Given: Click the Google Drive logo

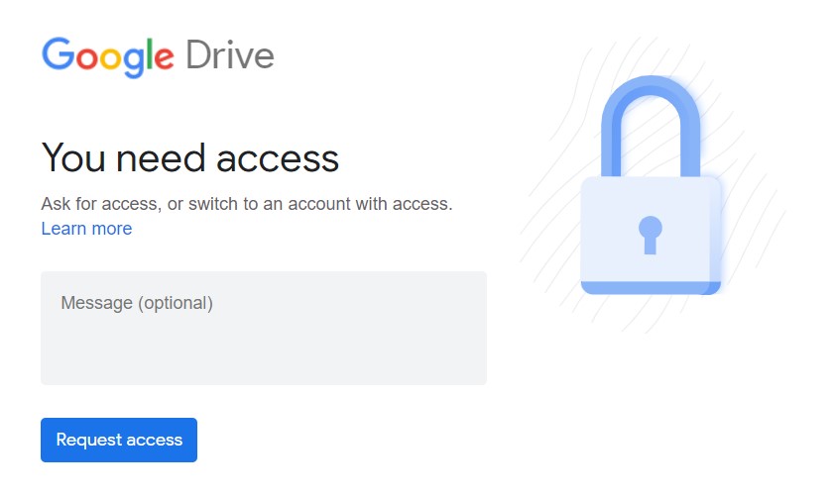Looking at the screenshot, I should 158,56.
